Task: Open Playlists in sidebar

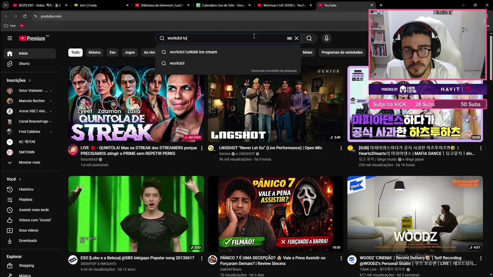Action: coord(30,200)
